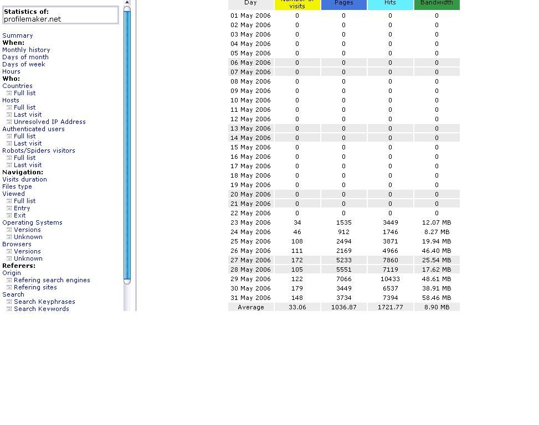Click the icon beside Countries Full list
This screenshot has height=425, width=539.
click(x=9, y=93)
